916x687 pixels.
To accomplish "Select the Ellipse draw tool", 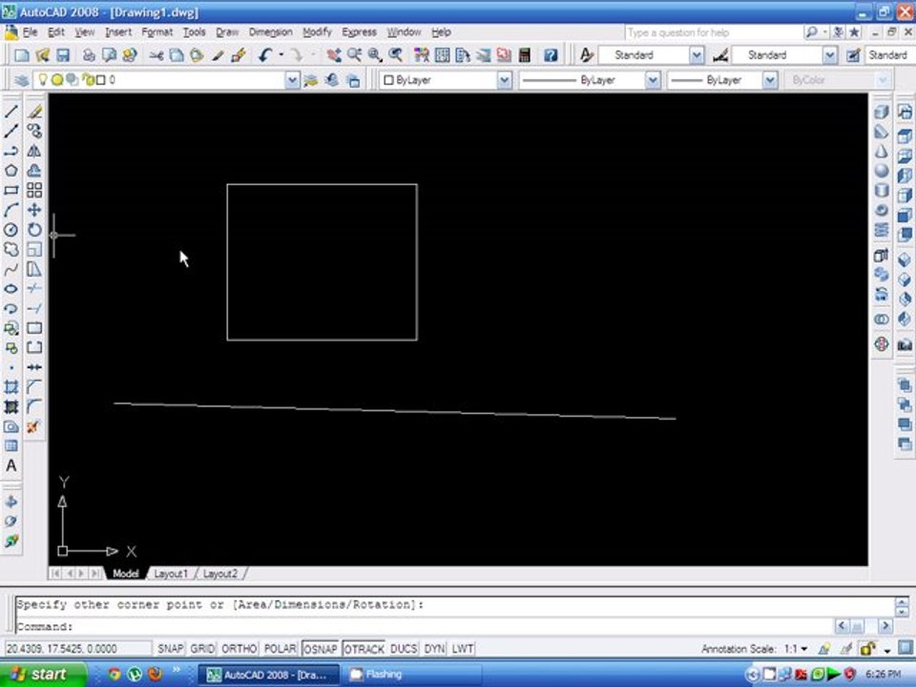I will pos(11,288).
